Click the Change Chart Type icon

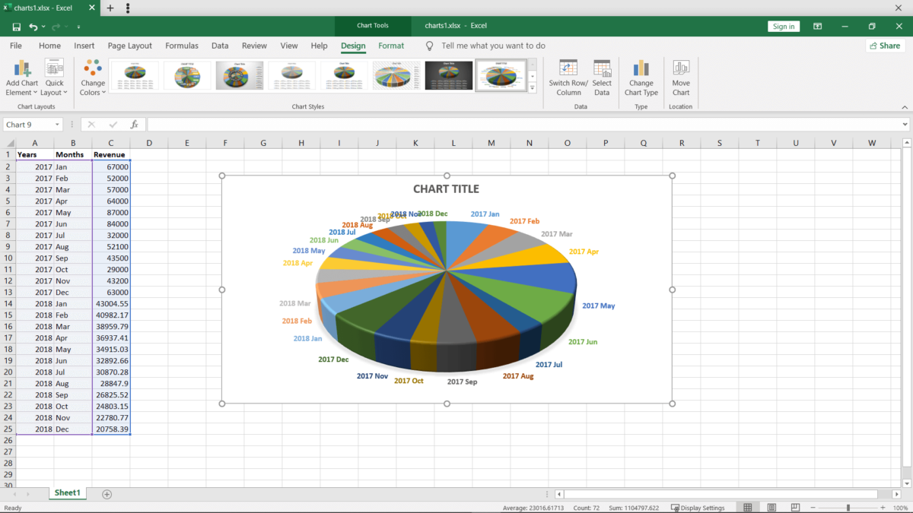(641, 68)
